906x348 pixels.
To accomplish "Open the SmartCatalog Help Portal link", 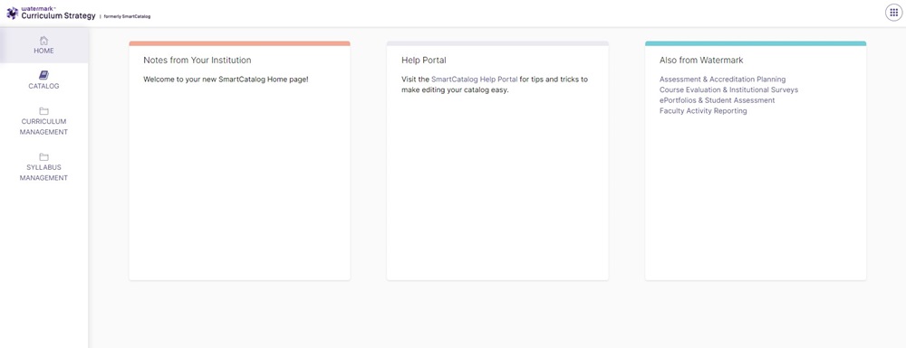I will coord(475,80).
